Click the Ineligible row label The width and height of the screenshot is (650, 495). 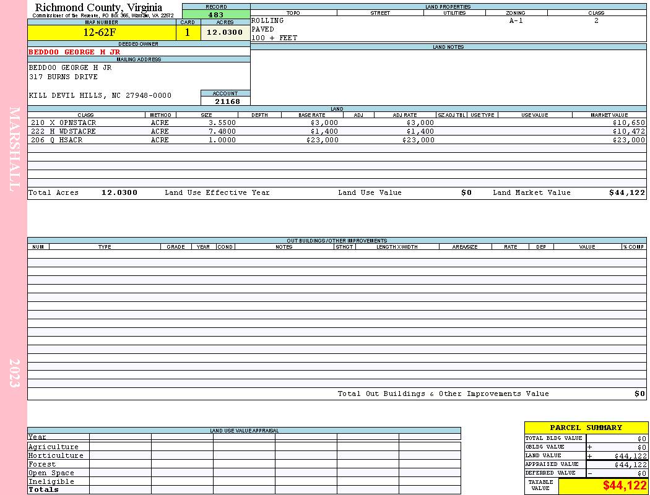[51, 482]
